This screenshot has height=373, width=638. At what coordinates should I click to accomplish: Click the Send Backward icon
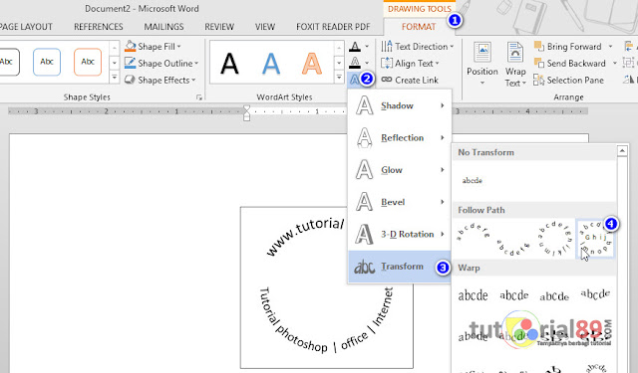539,63
